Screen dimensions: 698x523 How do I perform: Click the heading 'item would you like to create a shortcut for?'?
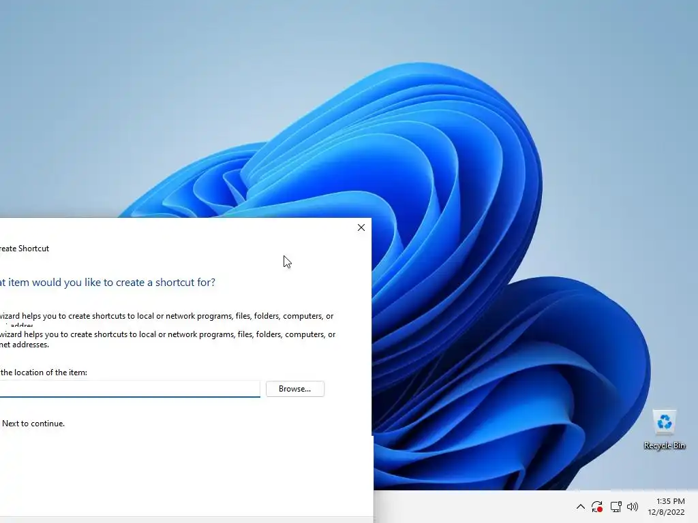click(x=111, y=283)
